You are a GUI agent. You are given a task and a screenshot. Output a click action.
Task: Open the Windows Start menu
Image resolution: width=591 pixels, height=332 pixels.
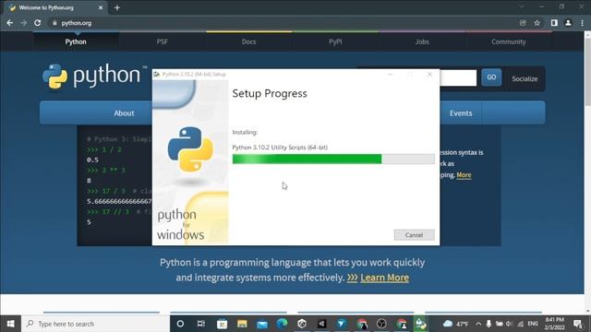(10, 324)
